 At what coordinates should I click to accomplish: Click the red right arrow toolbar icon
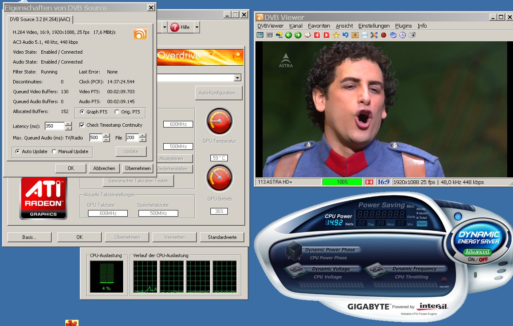[x=327, y=35]
